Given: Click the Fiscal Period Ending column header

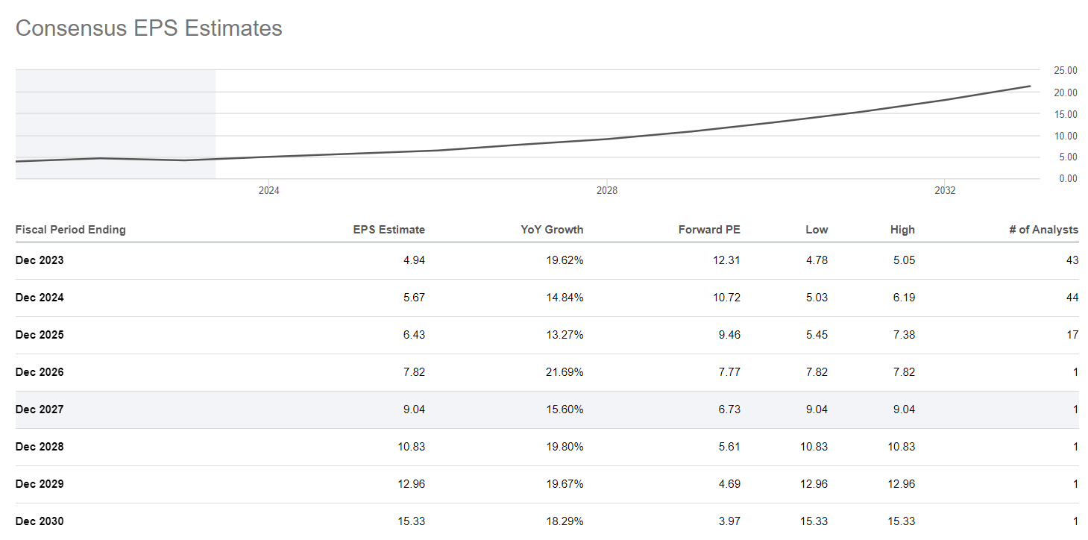Looking at the screenshot, I should point(71,230).
